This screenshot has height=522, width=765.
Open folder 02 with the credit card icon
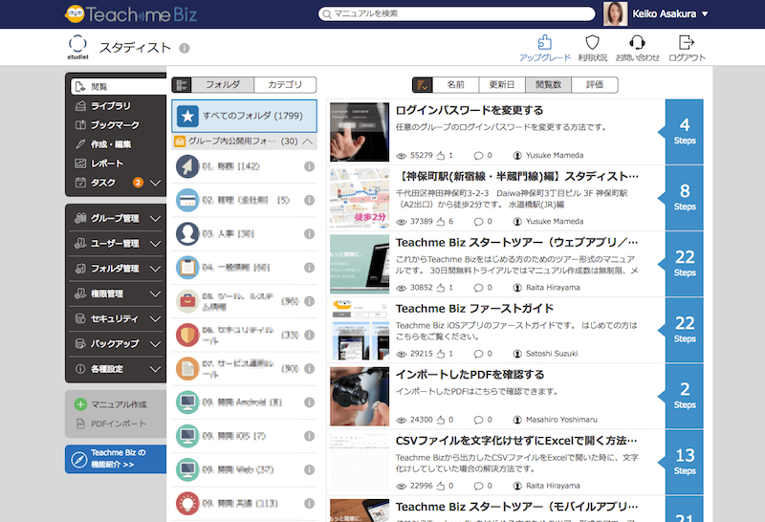pos(187,200)
